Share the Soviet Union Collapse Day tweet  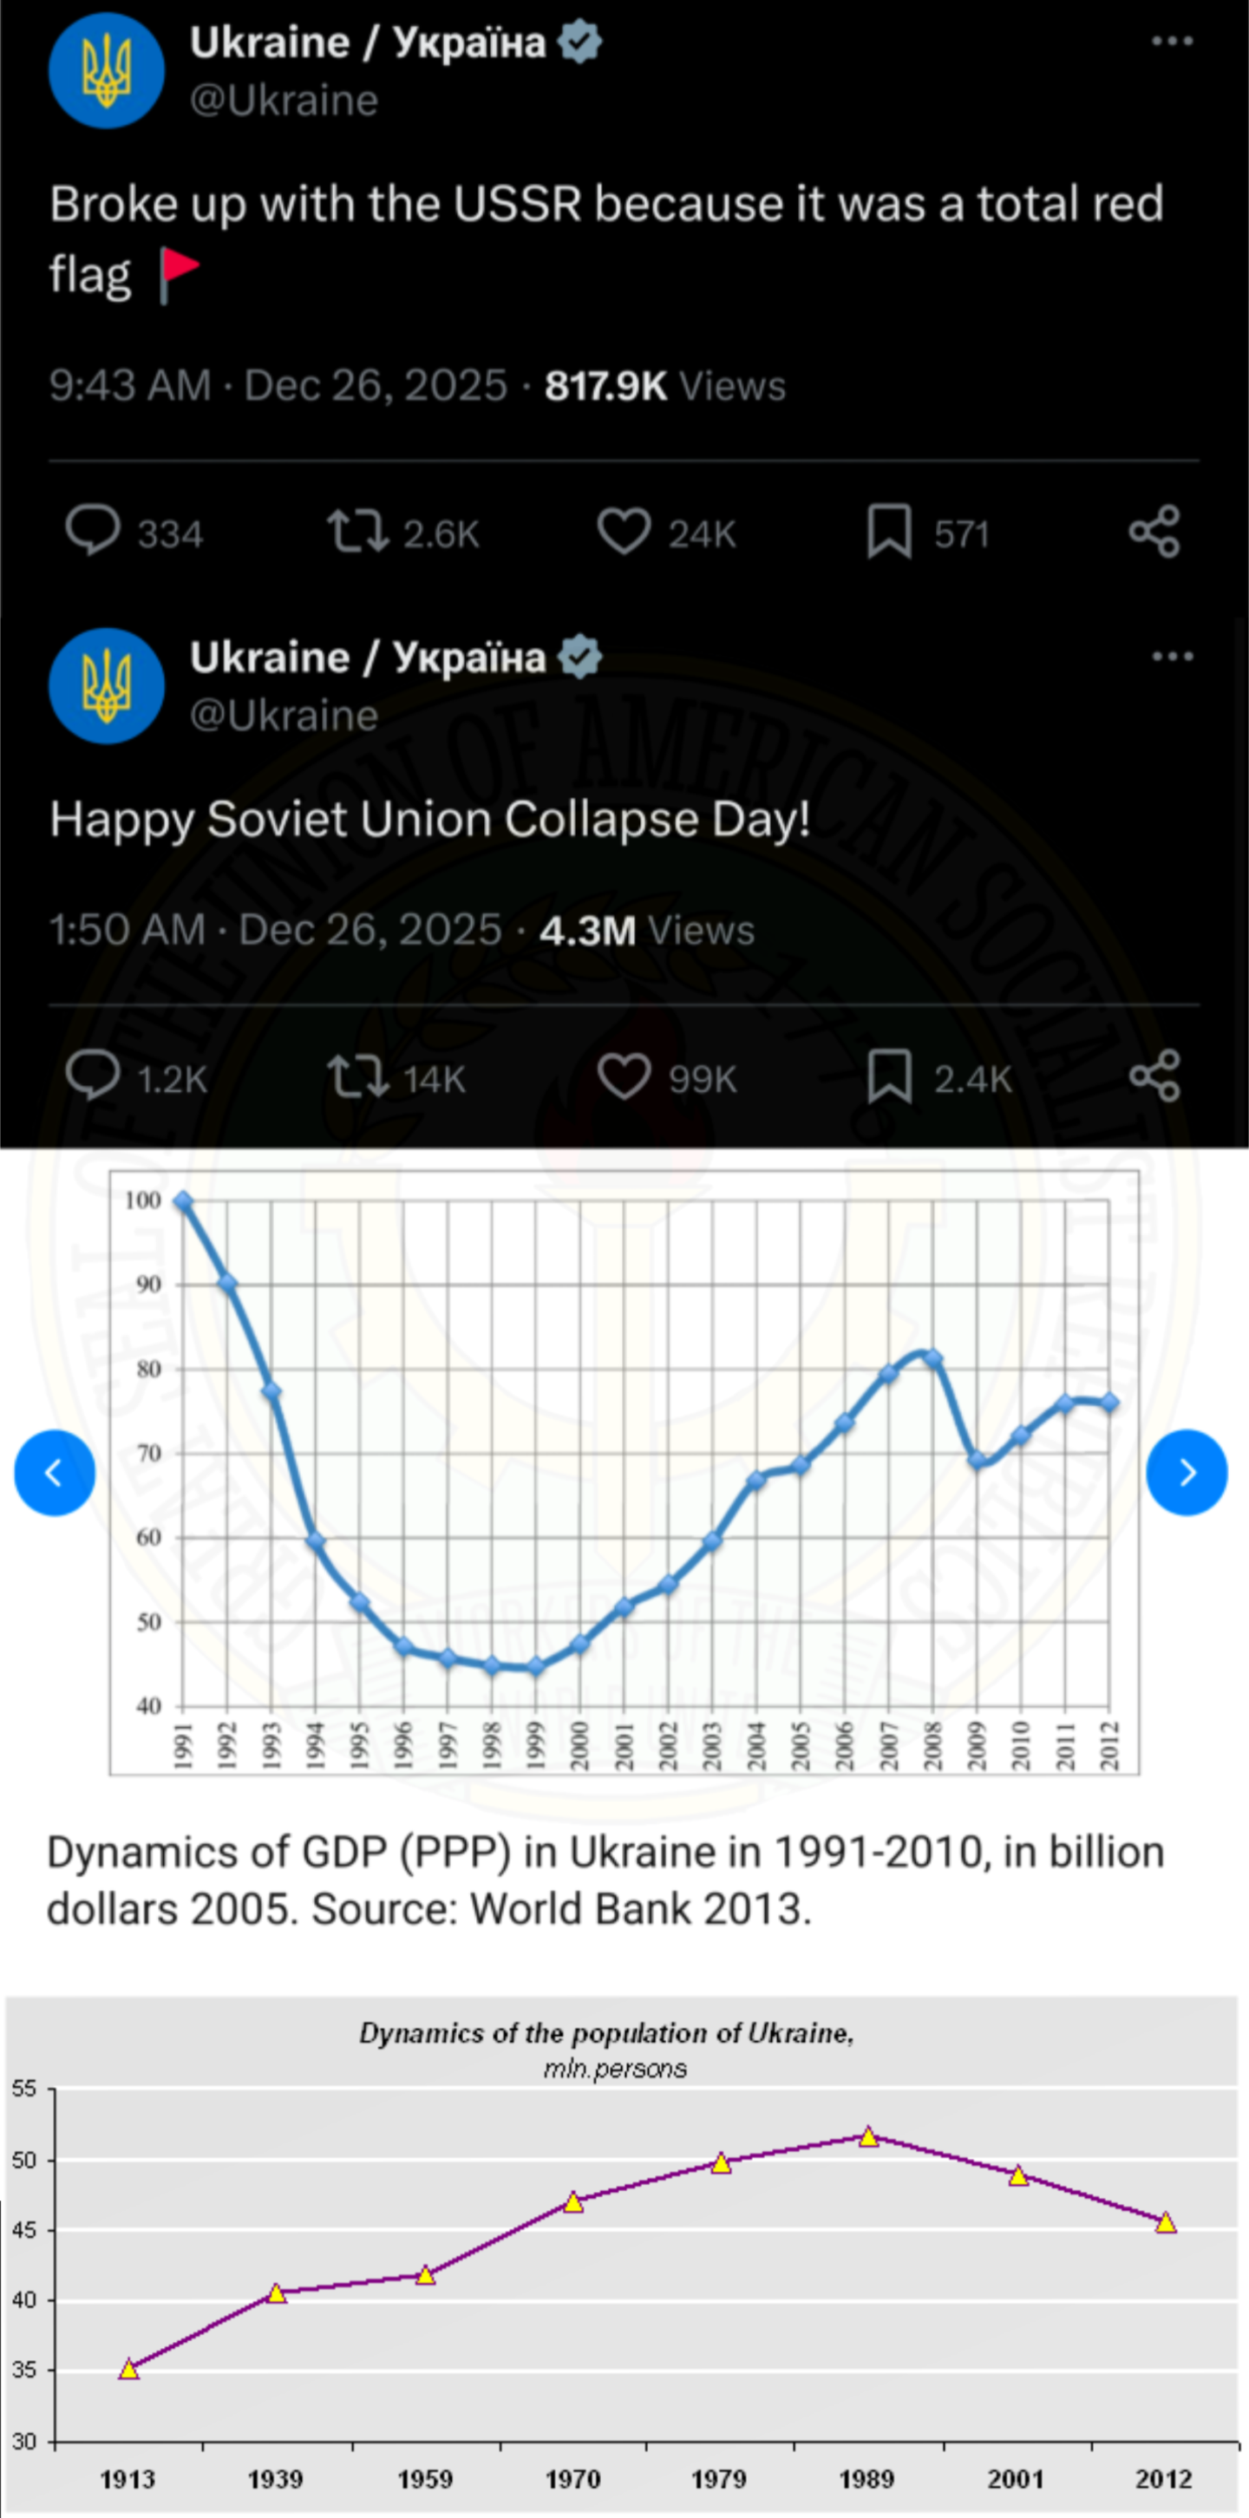(x=1154, y=1076)
